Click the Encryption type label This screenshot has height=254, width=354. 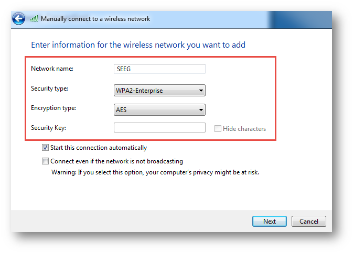(53, 108)
